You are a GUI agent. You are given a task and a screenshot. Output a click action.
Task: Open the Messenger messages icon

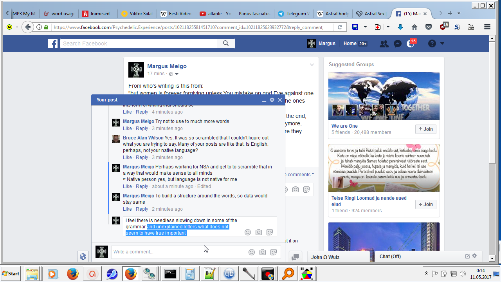click(397, 44)
